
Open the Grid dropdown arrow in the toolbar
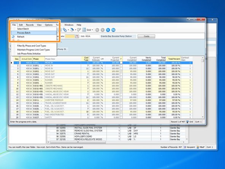click(92, 30)
